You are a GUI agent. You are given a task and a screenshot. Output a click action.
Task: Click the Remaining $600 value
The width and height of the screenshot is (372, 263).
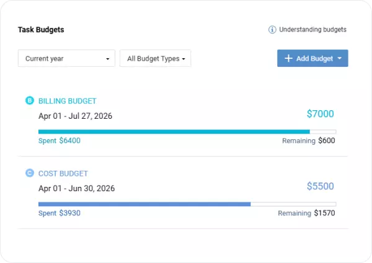coord(308,140)
